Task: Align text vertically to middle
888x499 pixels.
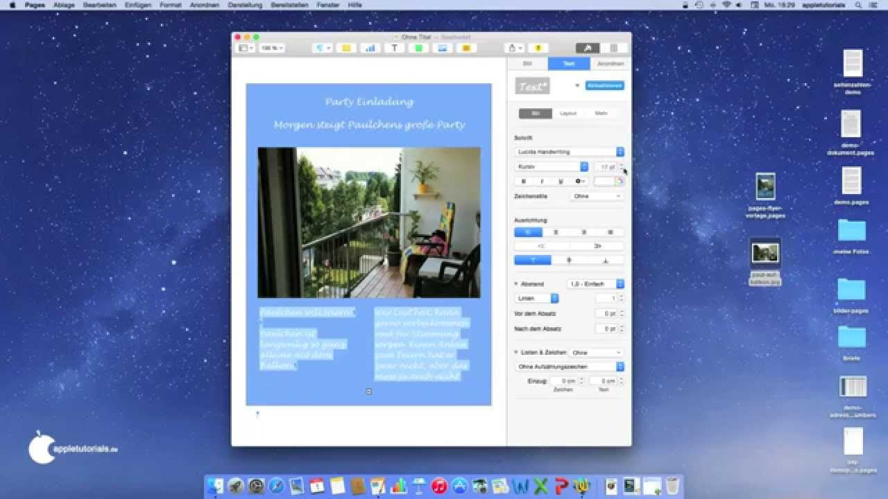Action: (570, 261)
